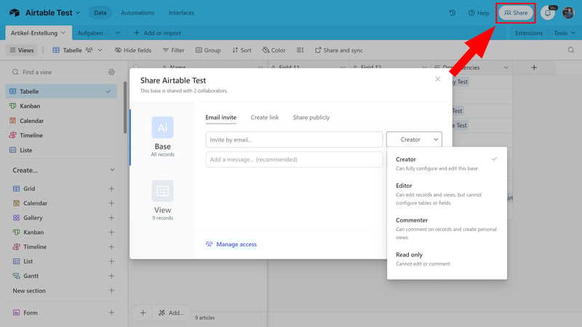582x327 pixels.
Task: Open the notifications bell
Action: (x=548, y=13)
